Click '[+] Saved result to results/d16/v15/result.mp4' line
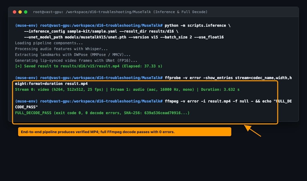307x181 pixels. coord(88,66)
